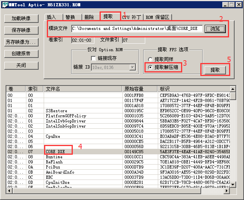Click GUID starting with DAC2B117
The image size is (244, 200).
coord(195,141)
